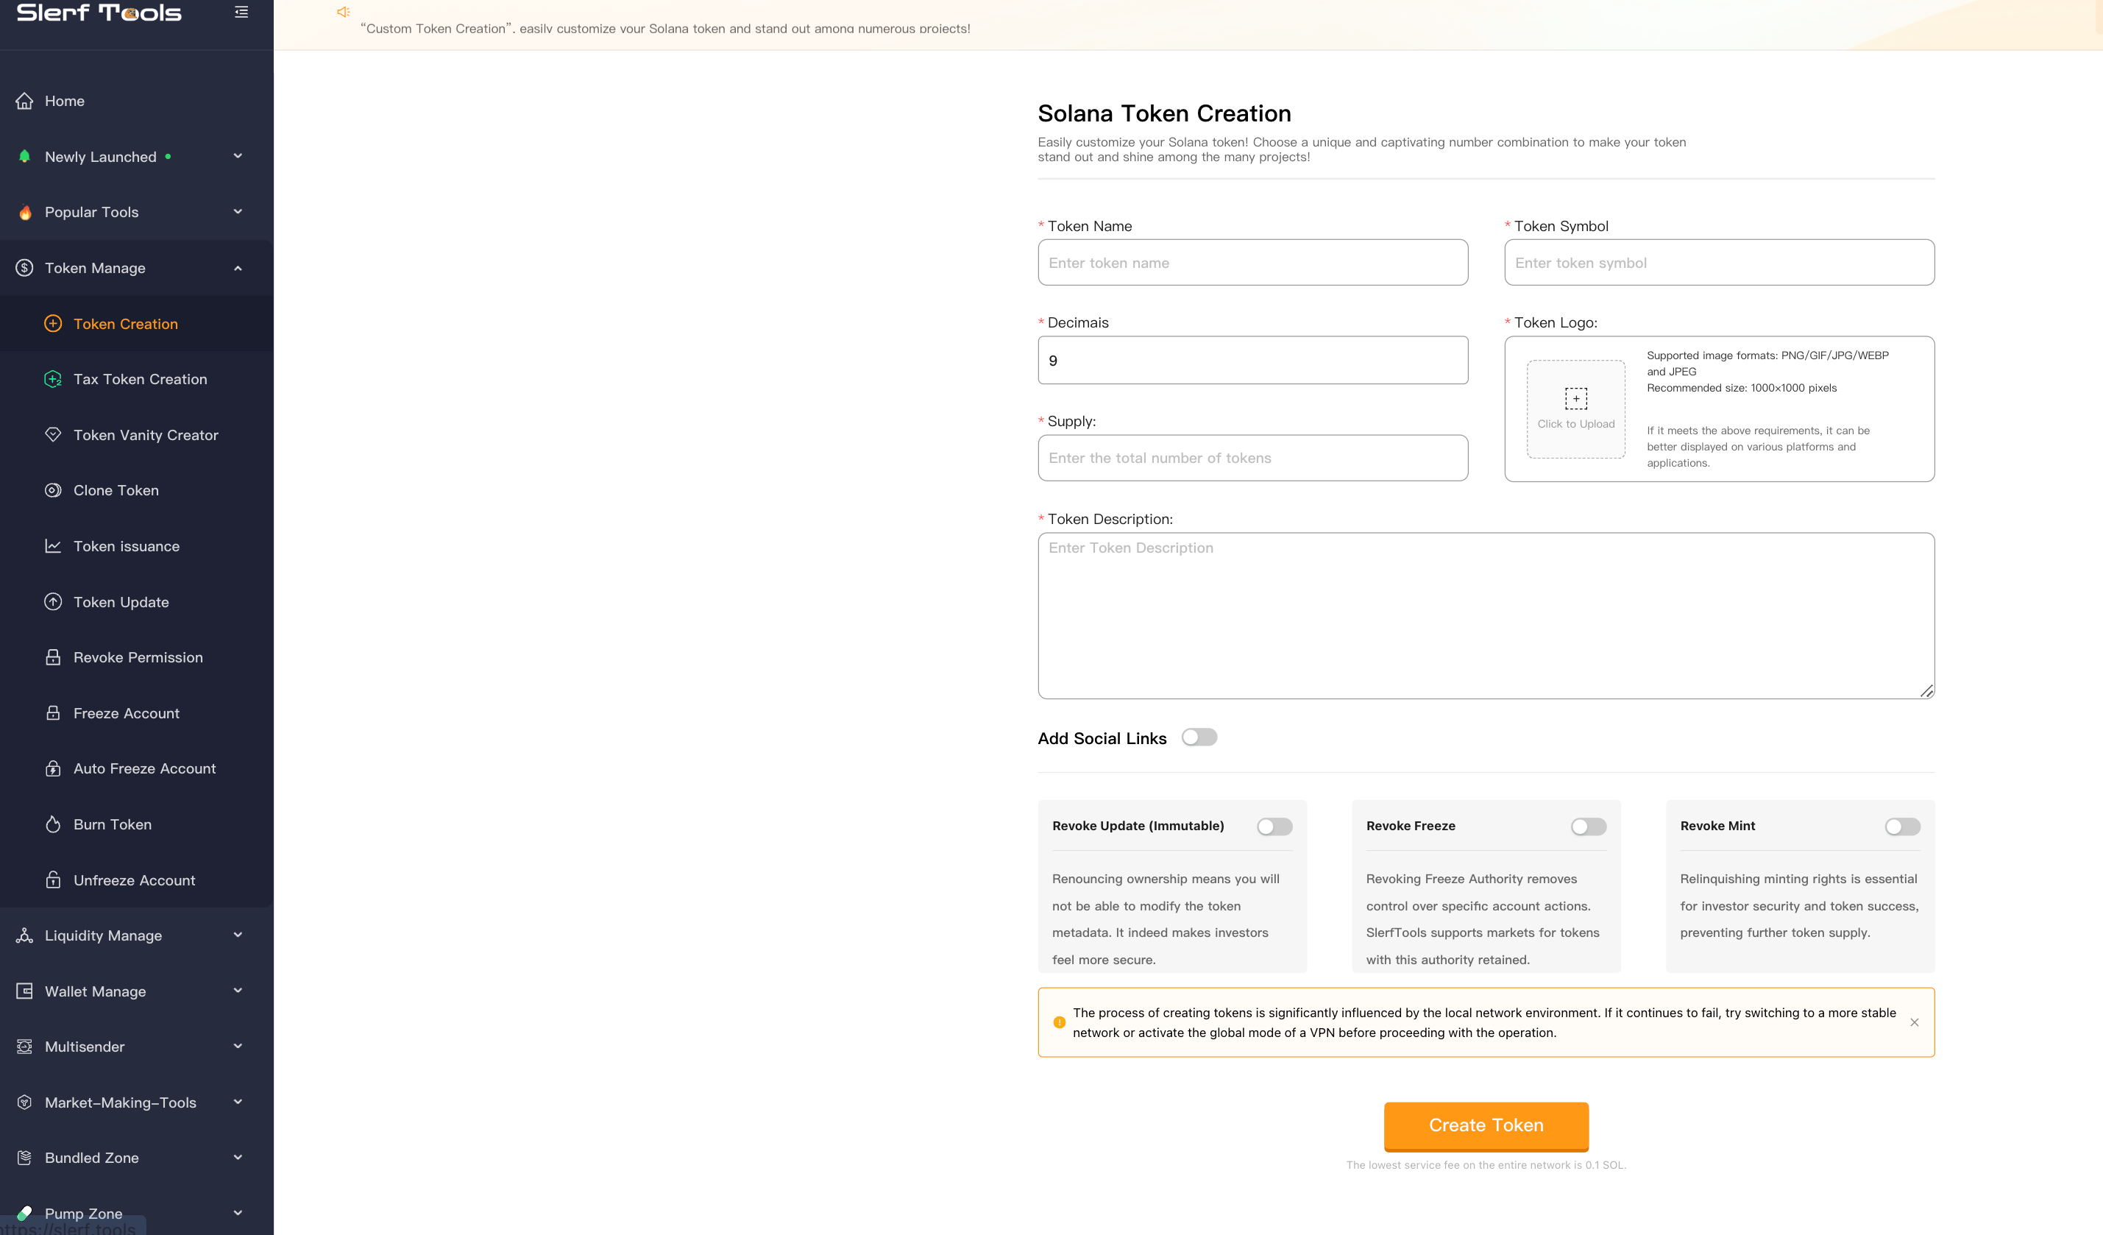Click the top announcement banner text
The width and height of the screenshot is (2103, 1235).
pos(665,29)
